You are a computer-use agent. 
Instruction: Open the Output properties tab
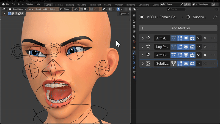pyautogui.click(x=134, y=26)
